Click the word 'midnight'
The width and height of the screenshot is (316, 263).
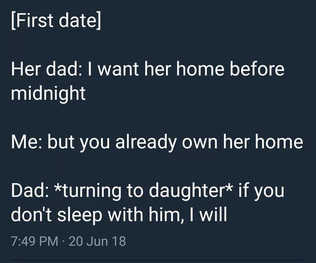tap(48, 93)
